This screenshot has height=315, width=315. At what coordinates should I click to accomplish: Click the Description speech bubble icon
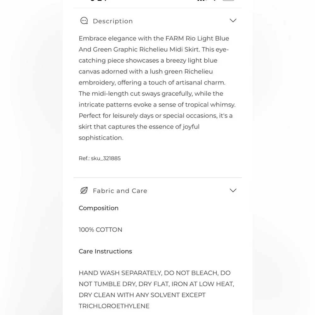click(84, 21)
